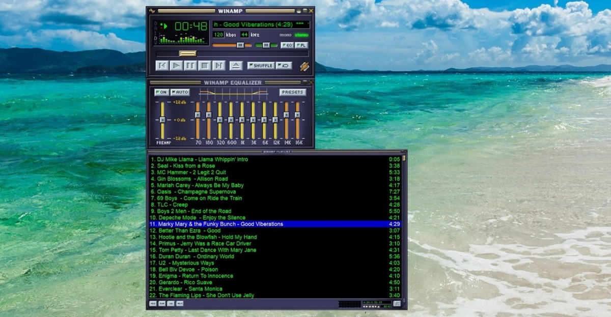Select "16. Duran Duran - Ordinary World"
611x317 pixels.
275,256
